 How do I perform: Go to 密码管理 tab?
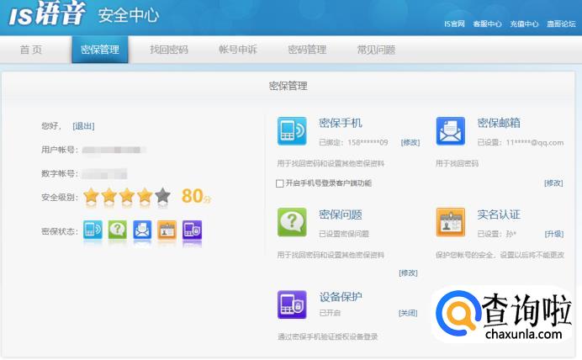[307, 50]
